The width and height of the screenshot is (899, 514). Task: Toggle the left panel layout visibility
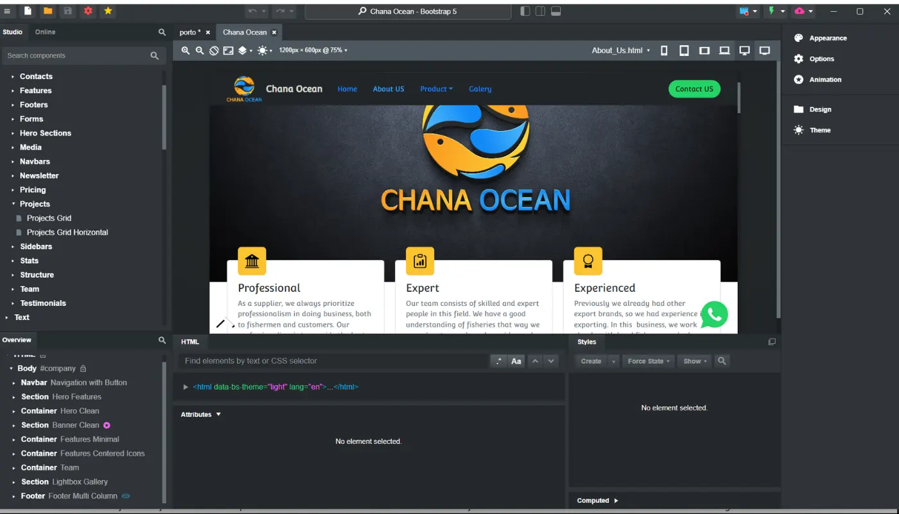[x=525, y=11]
